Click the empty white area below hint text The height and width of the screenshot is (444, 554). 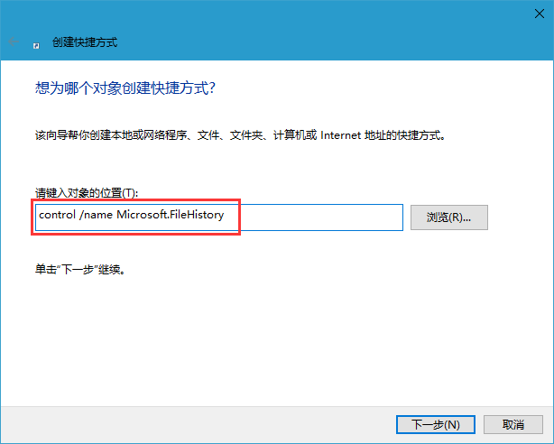[271, 343]
